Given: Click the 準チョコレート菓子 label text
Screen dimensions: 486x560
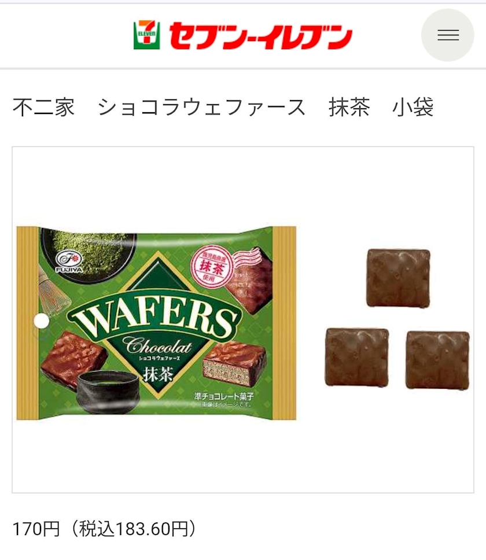Looking at the screenshot, I should 224,396.
